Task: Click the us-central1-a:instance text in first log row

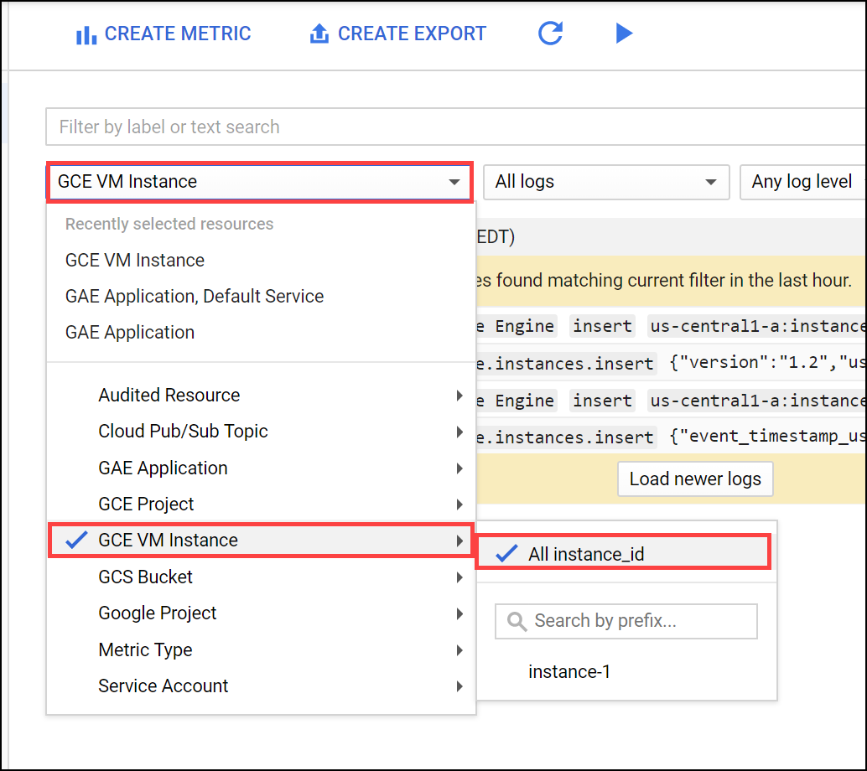Action: coord(757,326)
